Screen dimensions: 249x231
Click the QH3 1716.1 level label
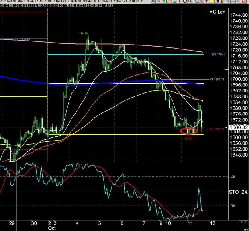218,55
